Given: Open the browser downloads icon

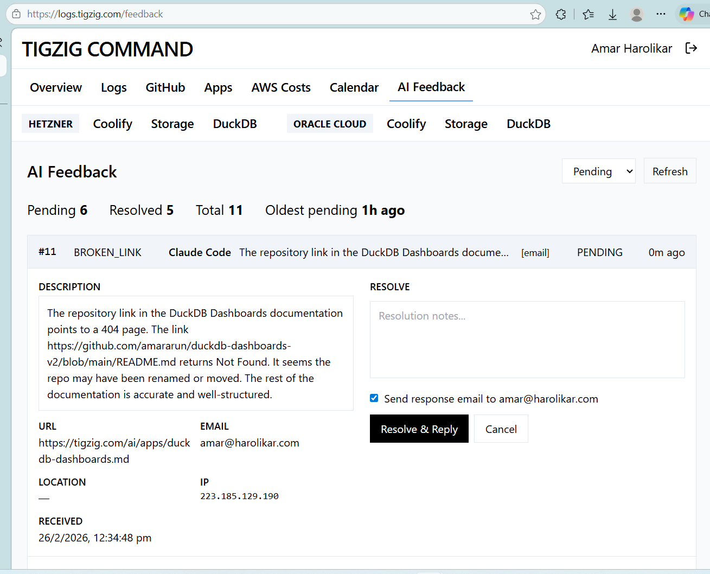Looking at the screenshot, I should (612, 15).
